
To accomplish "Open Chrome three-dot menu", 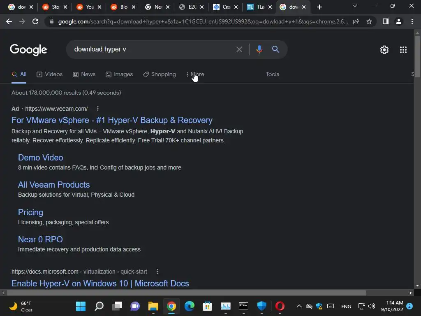I will pos(412,21).
